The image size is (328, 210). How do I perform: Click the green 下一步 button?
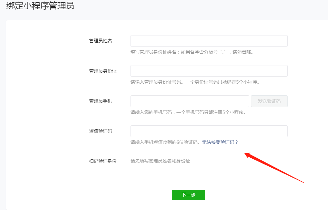(x=188, y=195)
